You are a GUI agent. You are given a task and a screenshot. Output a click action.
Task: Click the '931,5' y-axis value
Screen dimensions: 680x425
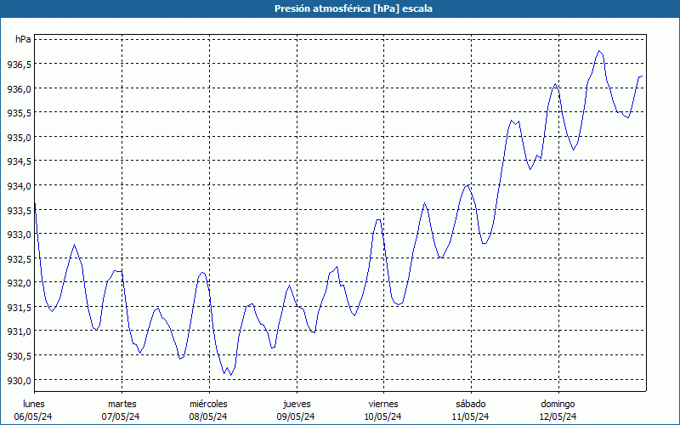tap(19, 307)
